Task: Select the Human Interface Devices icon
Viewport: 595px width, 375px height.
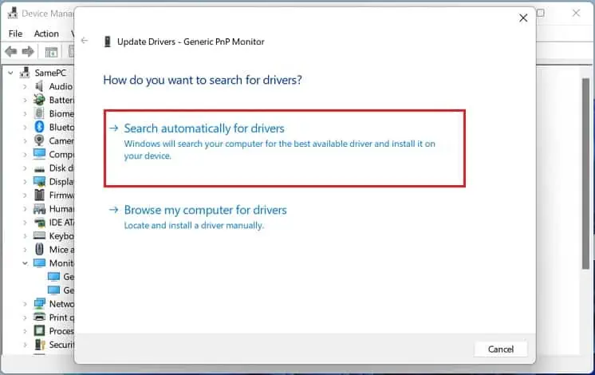Action: pos(39,209)
